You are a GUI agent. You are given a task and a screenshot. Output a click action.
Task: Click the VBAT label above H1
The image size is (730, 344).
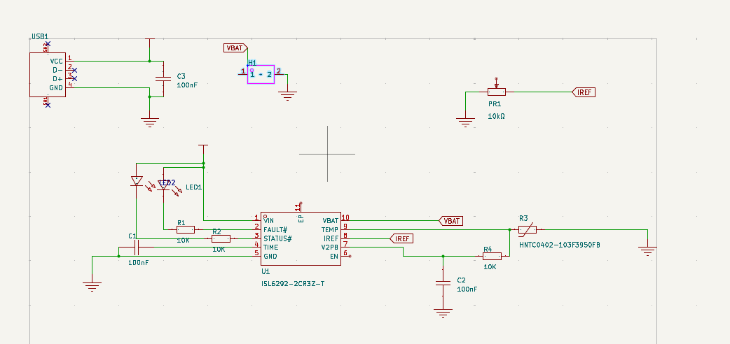pos(235,48)
